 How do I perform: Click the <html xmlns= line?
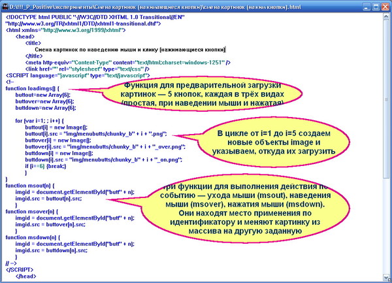pos(66,30)
